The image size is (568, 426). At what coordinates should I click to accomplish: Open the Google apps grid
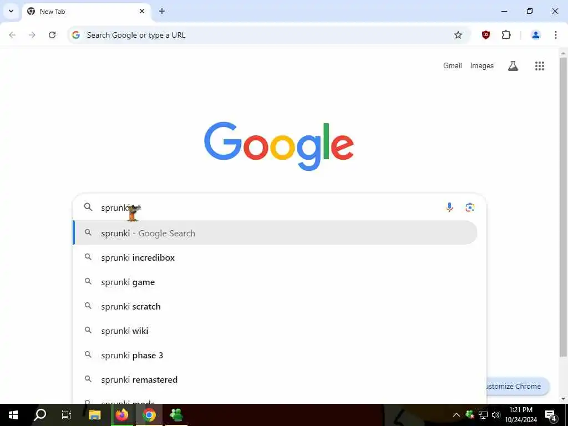(x=539, y=66)
